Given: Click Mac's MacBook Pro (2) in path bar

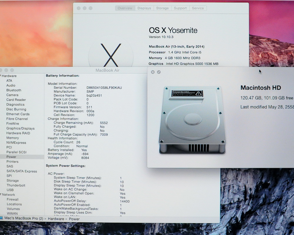Looking at the screenshot, I should click(x=24, y=218).
